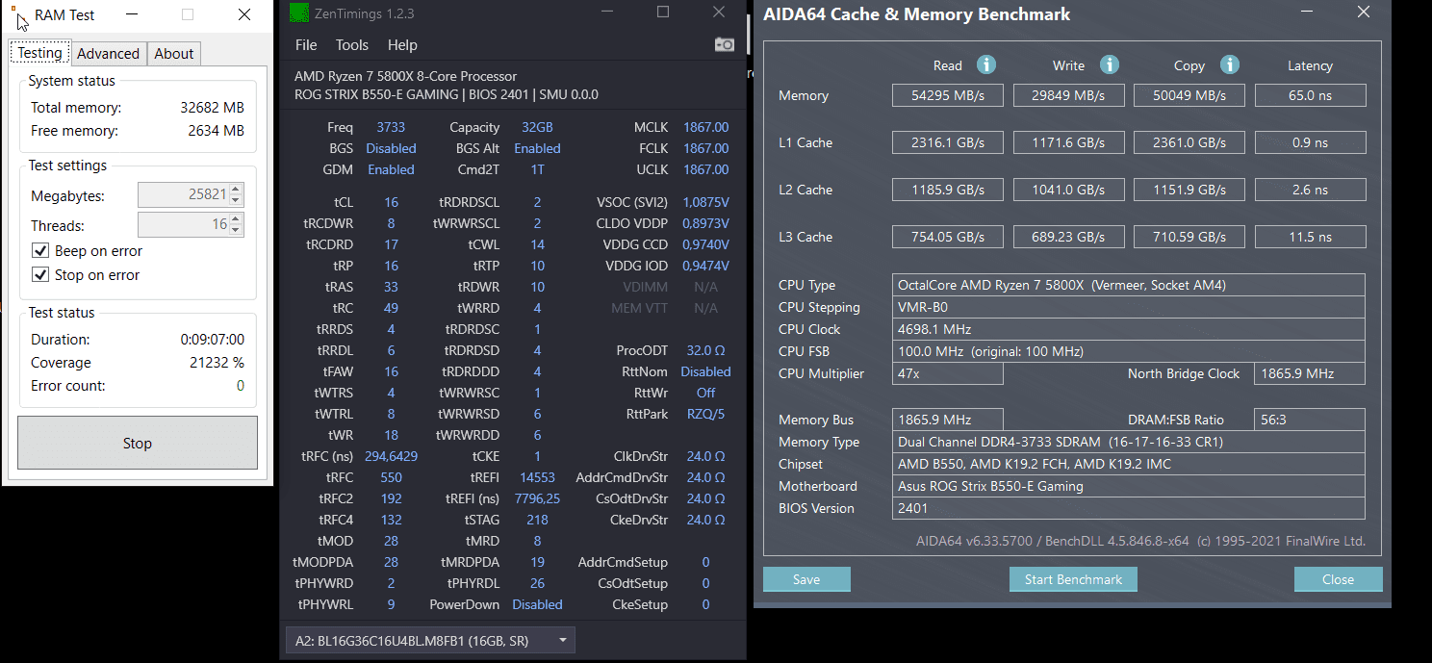Switch to the Testing tab
1432x663 pixels.
point(40,53)
